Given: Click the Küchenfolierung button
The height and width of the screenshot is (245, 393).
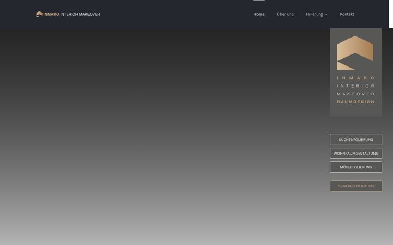Looking at the screenshot, I should (356, 140).
